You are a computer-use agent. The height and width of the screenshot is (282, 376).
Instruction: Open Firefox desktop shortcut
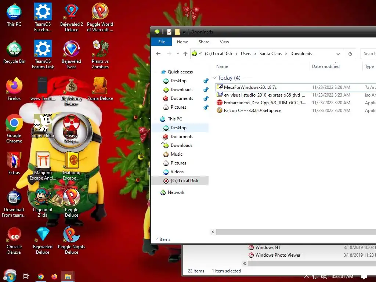tap(14, 89)
